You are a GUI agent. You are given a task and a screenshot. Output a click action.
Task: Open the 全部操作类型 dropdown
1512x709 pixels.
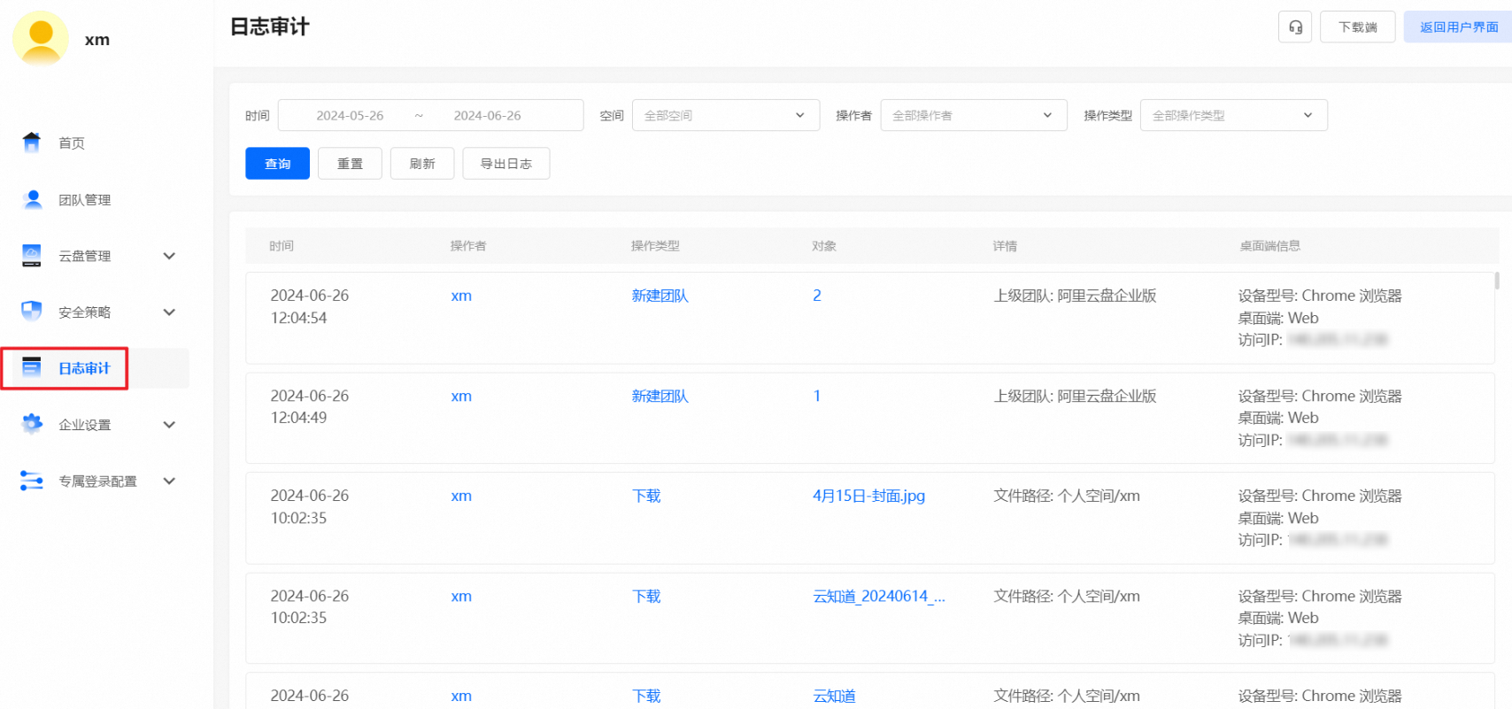1233,115
